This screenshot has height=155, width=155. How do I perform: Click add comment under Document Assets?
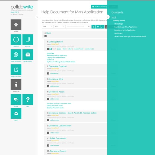pos(55,99)
